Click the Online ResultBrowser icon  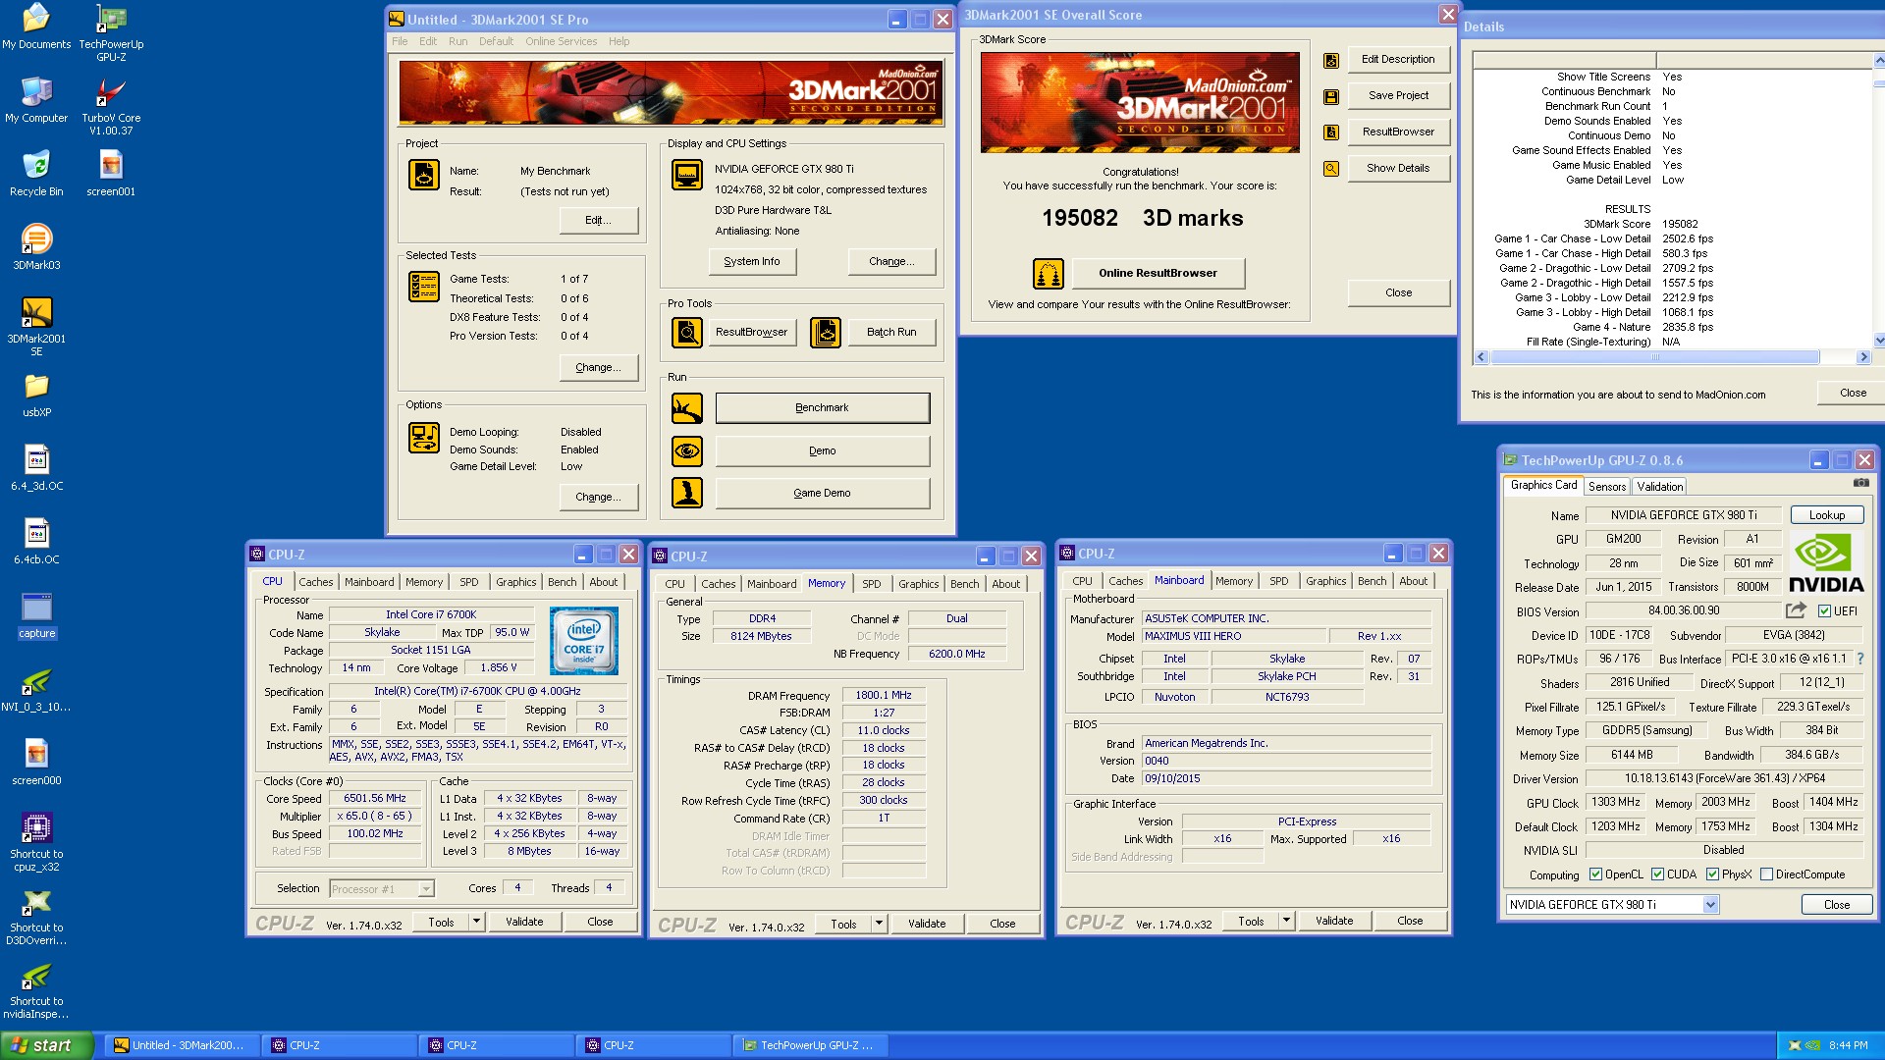1049,274
